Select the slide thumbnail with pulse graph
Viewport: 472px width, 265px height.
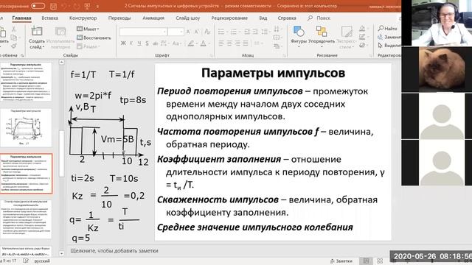(26, 127)
